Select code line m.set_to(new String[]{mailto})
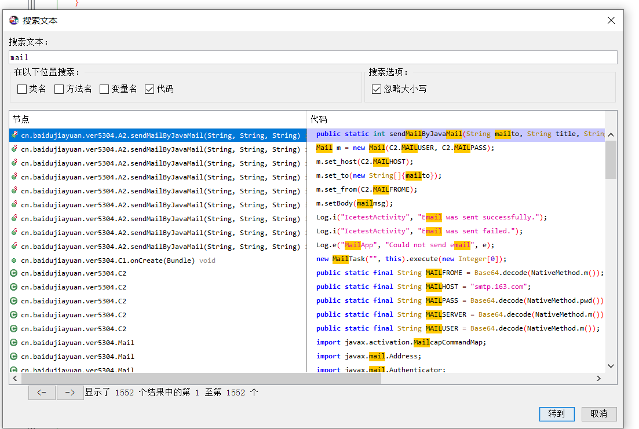 coord(378,175)
